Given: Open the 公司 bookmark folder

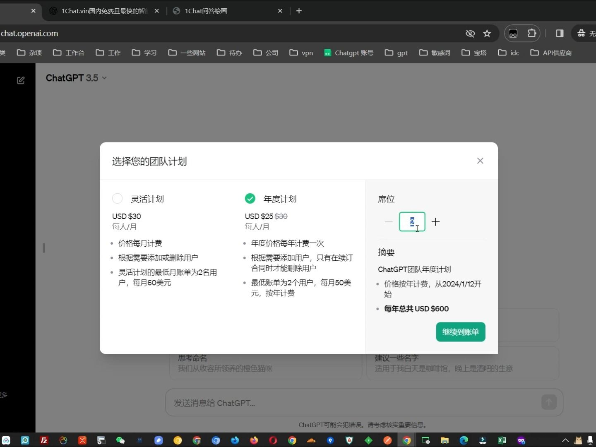Looking at the screenshot, I should click(266, 53).
